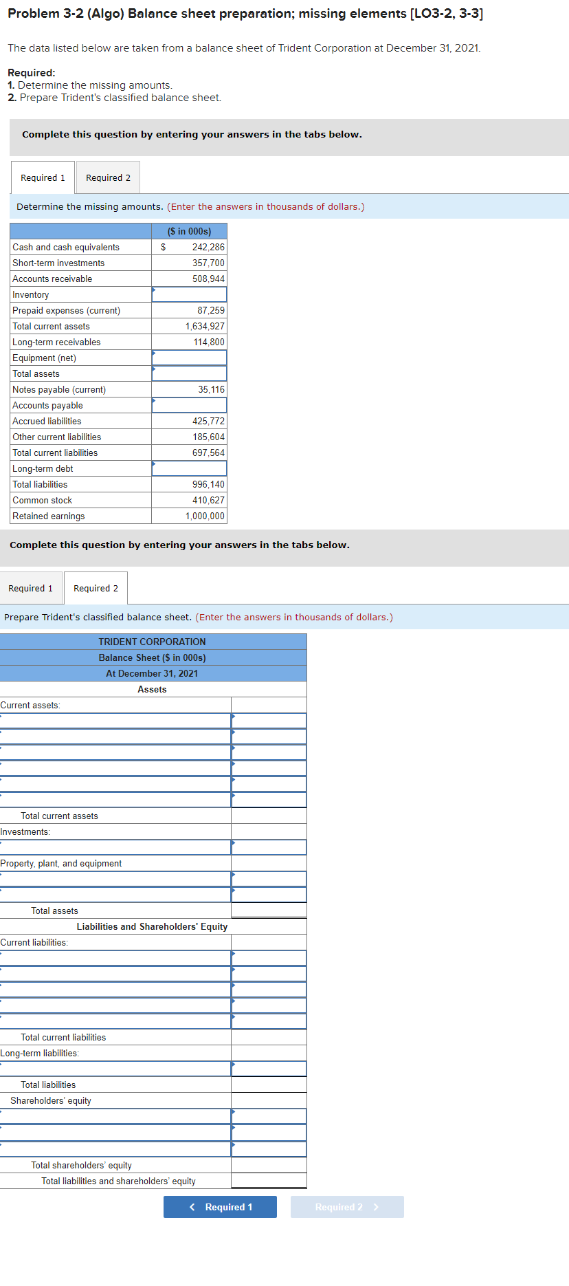Select the Notes payable value 35,116
This screenshot has height=1286, width=569.
(212, 389)
